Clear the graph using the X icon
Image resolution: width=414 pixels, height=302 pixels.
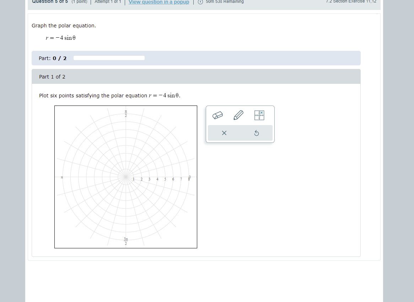coord(224,133)
